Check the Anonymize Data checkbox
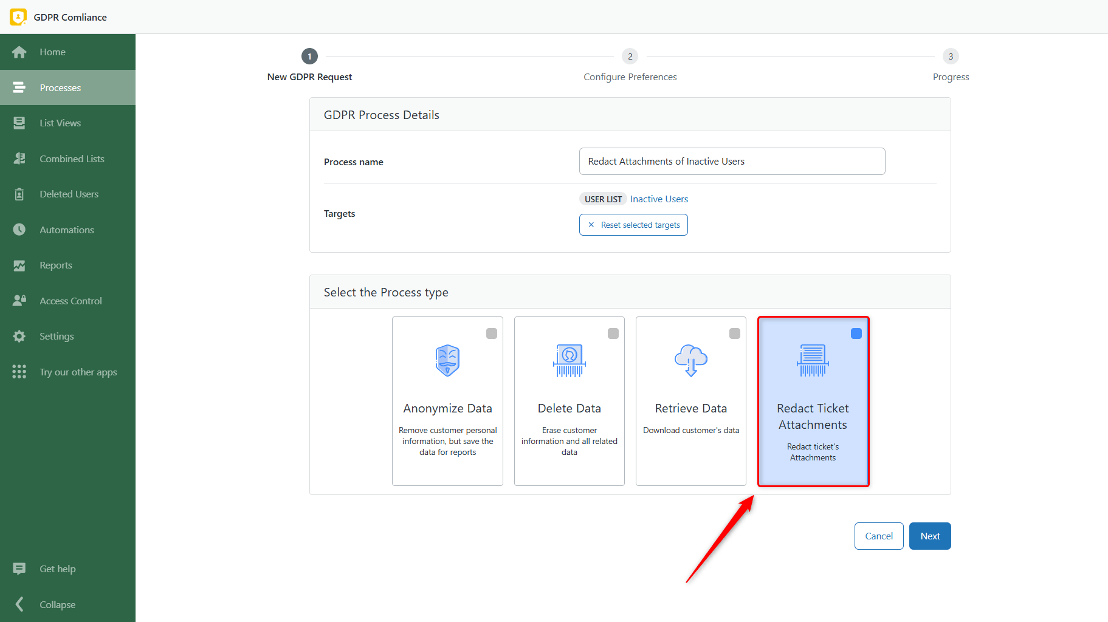Screen dimensions: 1108x622 (x=492, y=333)
